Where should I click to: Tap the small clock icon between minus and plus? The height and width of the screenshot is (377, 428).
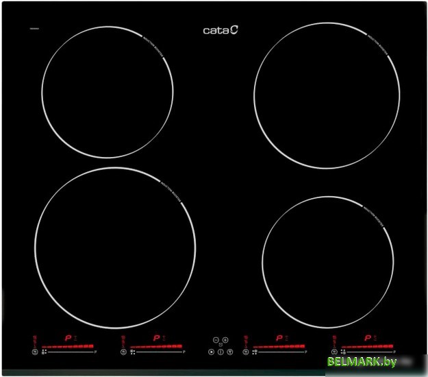coord(221,345)
